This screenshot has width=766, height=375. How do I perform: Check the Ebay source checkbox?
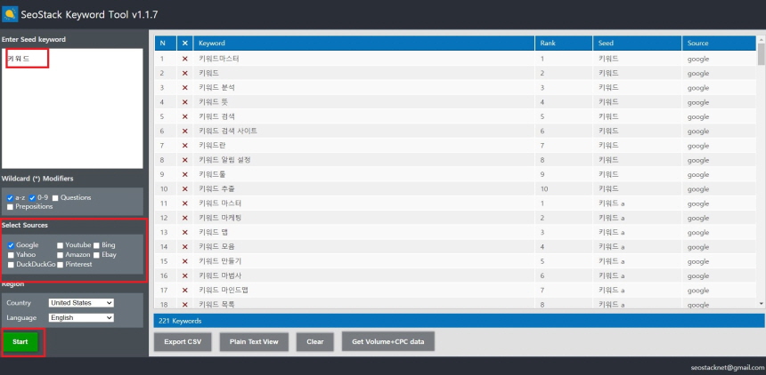(x=97, y=254)
